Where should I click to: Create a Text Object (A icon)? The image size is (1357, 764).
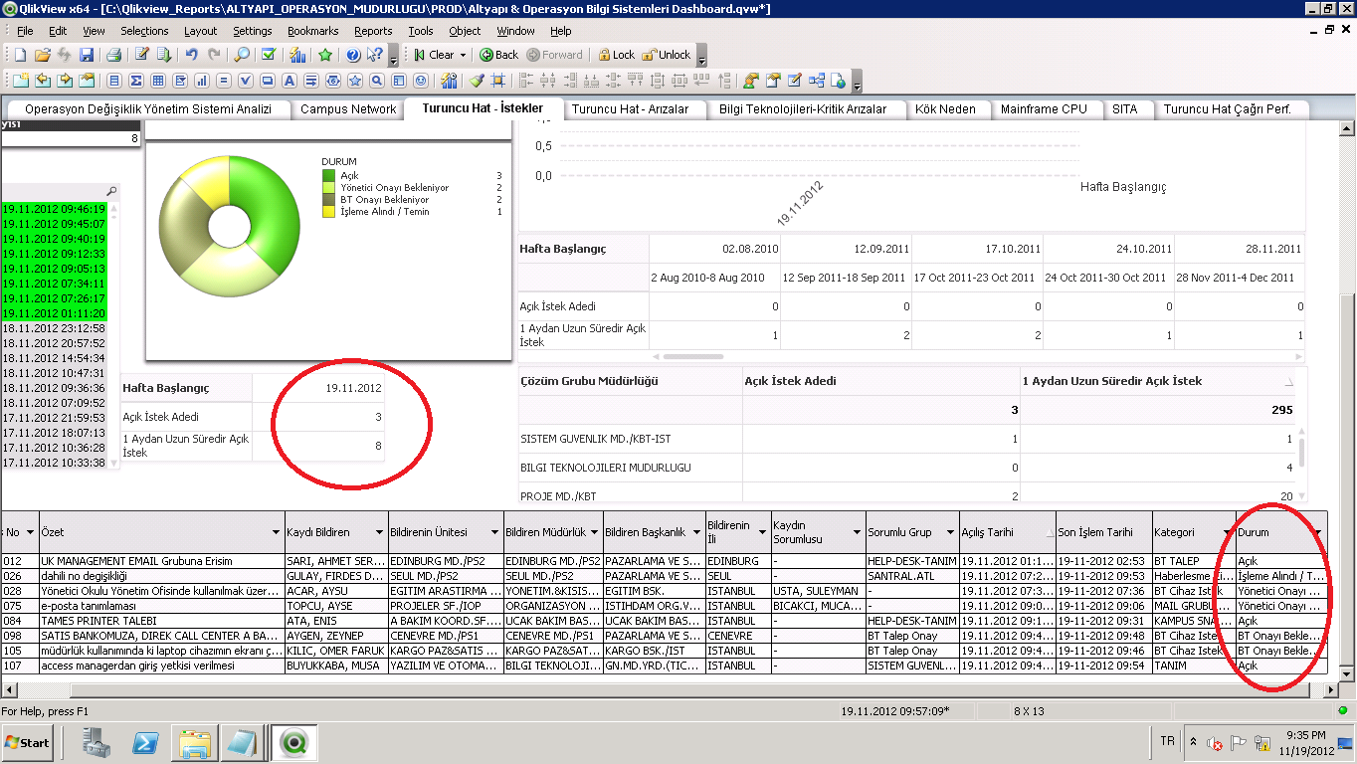(290, 81)
